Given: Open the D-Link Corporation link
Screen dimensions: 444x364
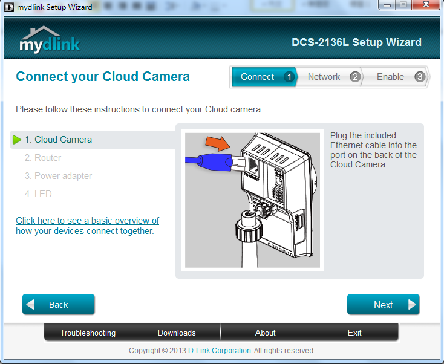Looking at the screenshot, I should click(220, 351).
